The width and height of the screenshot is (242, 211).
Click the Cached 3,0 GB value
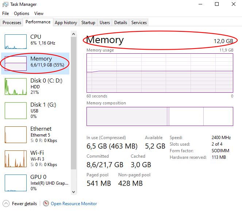point(141,165)
